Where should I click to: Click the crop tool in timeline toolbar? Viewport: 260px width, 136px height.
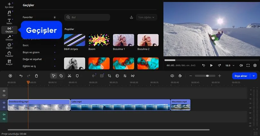tap(109, 76)
